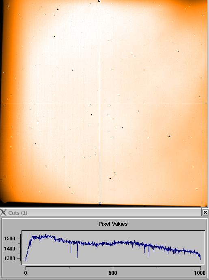
Task: Click the plot curve peak near 1500
Action: [x=45, y=235]
